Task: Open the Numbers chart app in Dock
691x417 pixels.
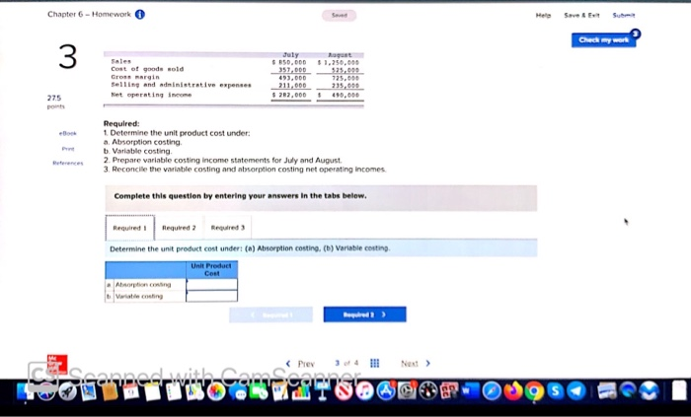Action: [301, 391]
